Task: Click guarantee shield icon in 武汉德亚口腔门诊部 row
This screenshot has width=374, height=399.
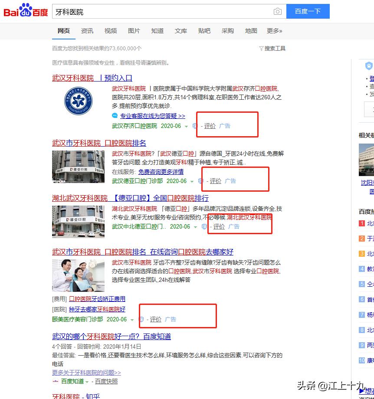Action: coord(200,181)
